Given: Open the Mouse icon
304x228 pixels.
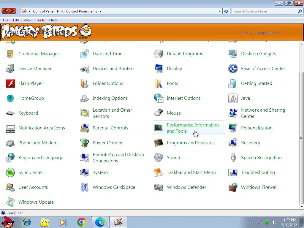Looking at the screenshot, I should [159, 113].
